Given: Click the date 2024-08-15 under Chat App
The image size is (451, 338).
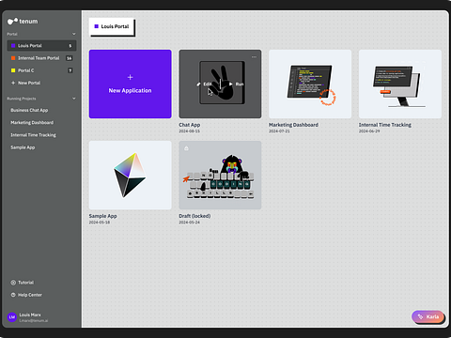Looking at the screenshot, I should [189, 131].
